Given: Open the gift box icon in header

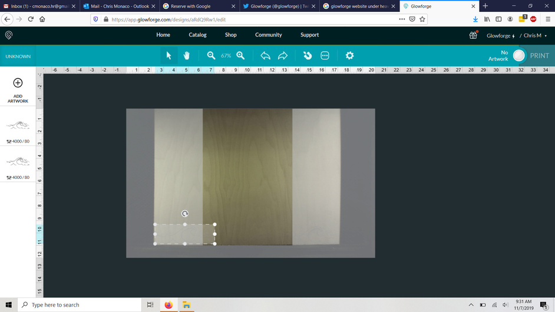Looking at the screenshot, I should tap(473, 35).
